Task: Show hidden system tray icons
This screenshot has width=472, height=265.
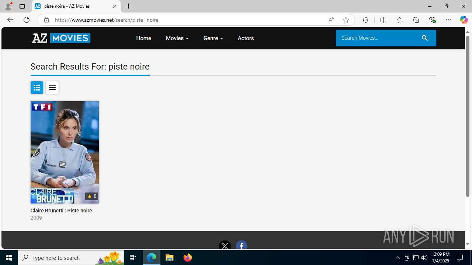Action: coord(398,258)
